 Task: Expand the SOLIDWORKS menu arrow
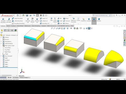click(14, 15)
